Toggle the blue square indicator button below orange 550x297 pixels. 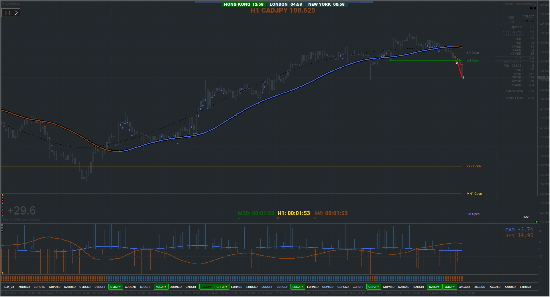[3, 198]
